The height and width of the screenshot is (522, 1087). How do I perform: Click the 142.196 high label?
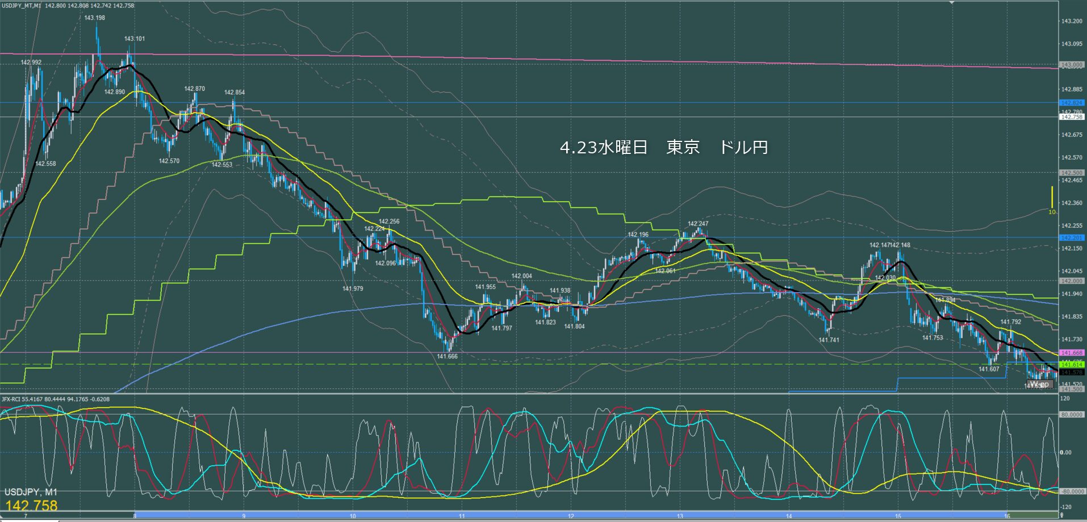pos(638,235)
